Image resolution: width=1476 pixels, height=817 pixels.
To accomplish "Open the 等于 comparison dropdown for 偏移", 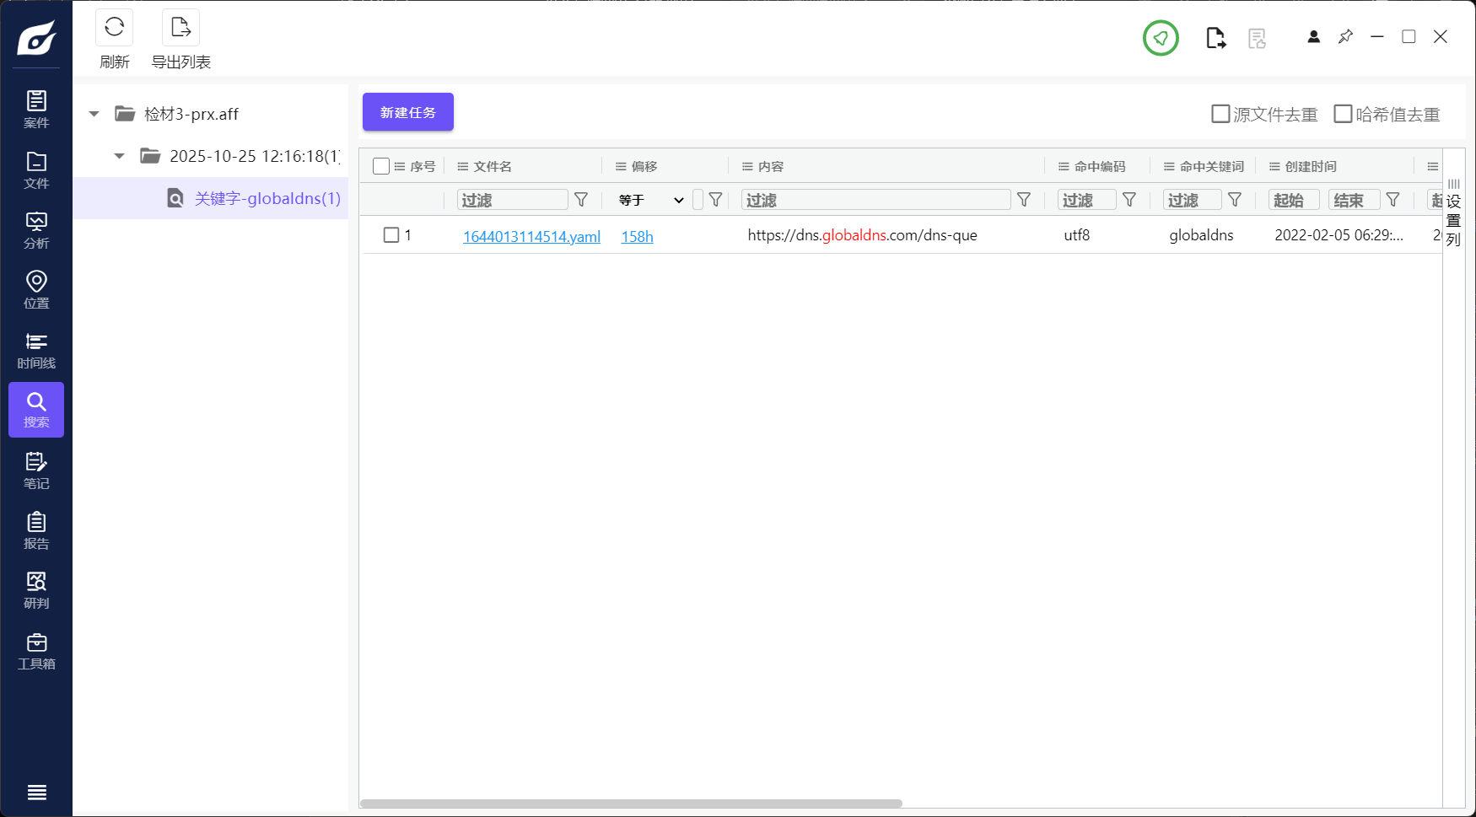I will click(x=649, y=200).
